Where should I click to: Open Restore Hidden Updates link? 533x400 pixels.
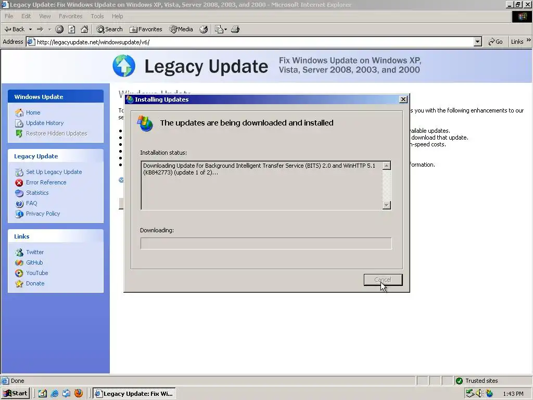[56, 133]
